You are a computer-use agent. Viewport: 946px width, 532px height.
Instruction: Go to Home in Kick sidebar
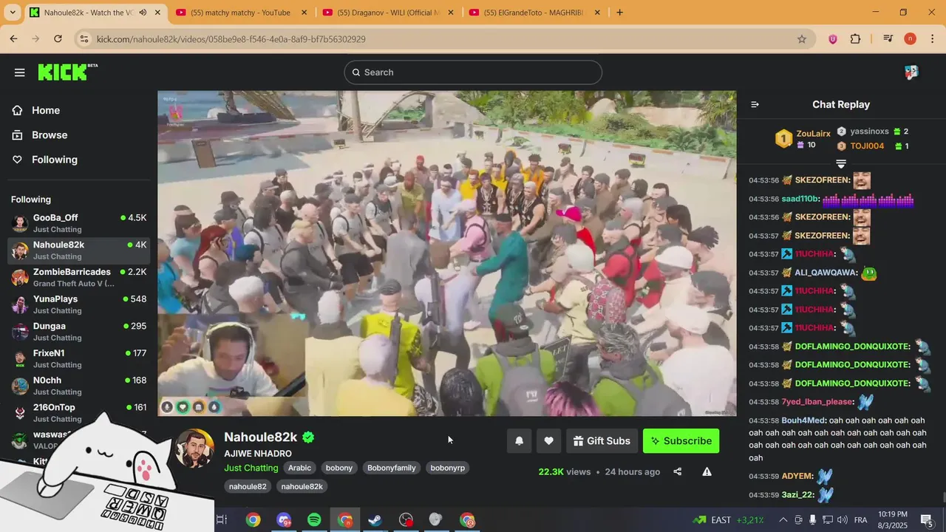coord(46,110)
